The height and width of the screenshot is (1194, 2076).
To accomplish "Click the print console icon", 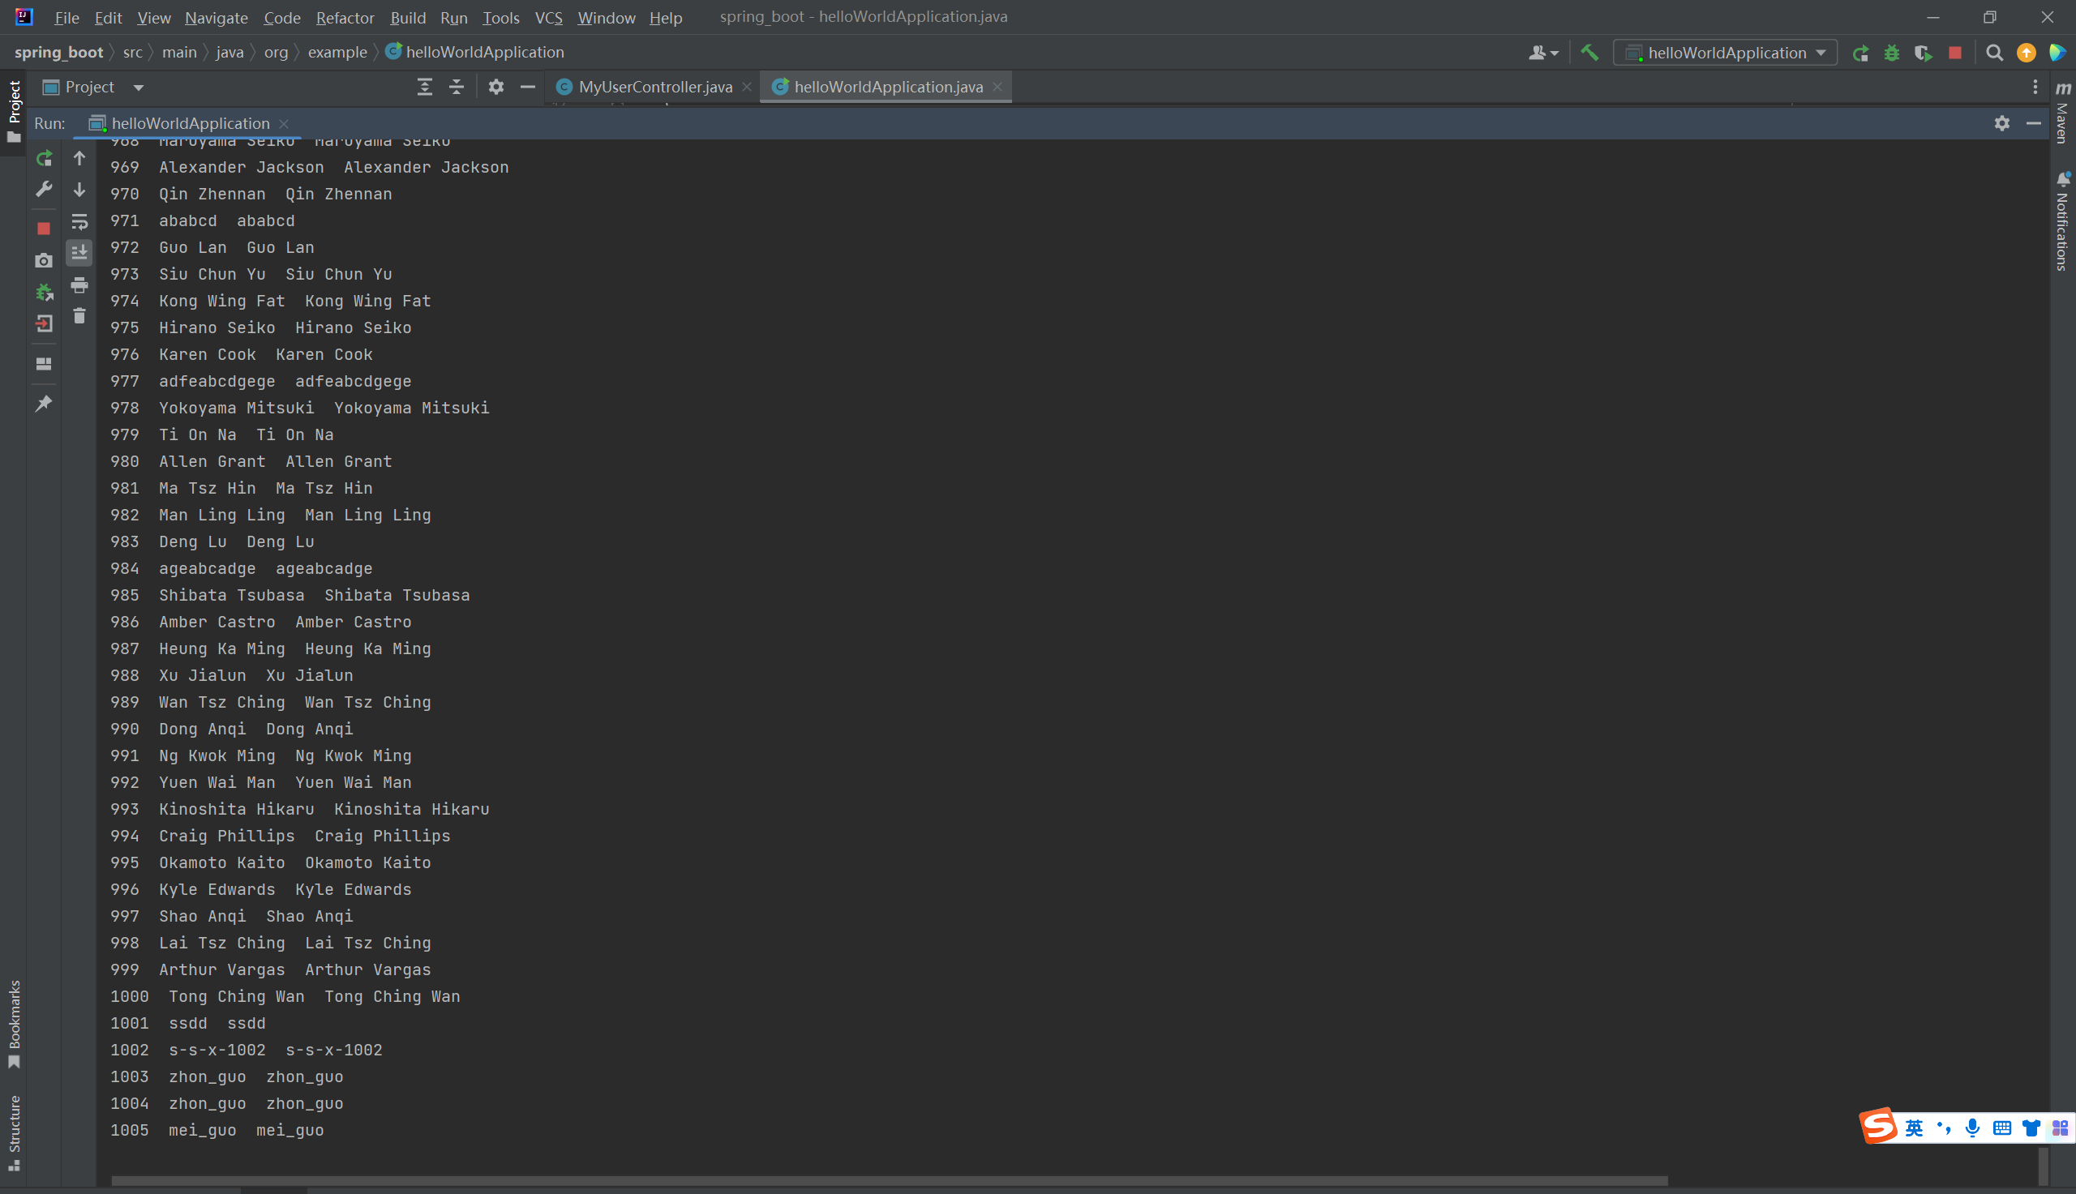I will click(79, 285).
